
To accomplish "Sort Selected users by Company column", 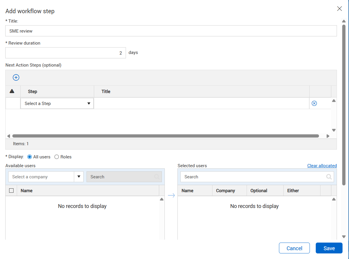I will click(x=225, y=191).
